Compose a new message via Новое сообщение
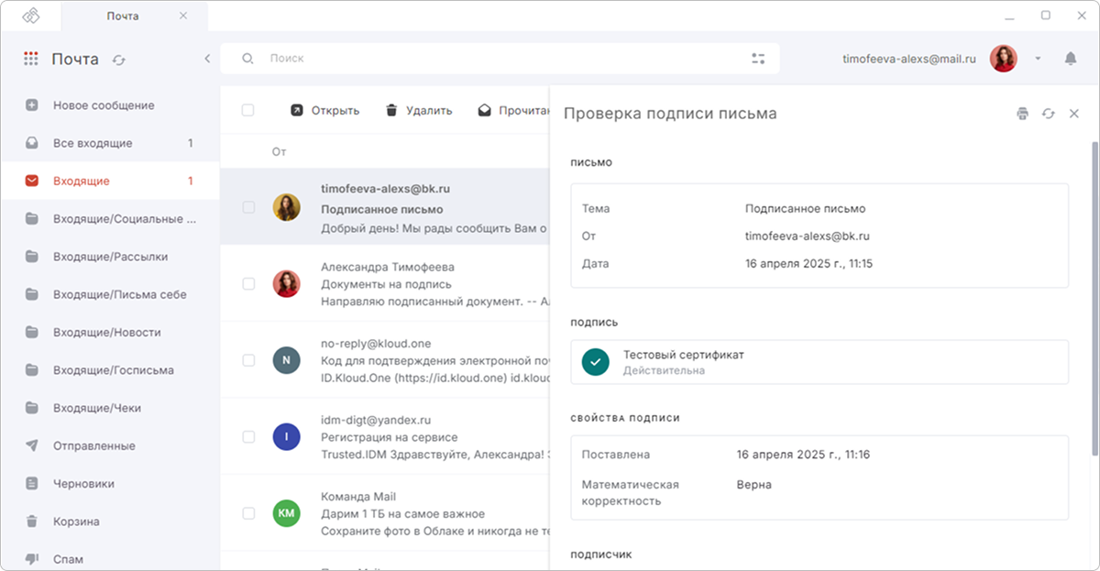 110,105
